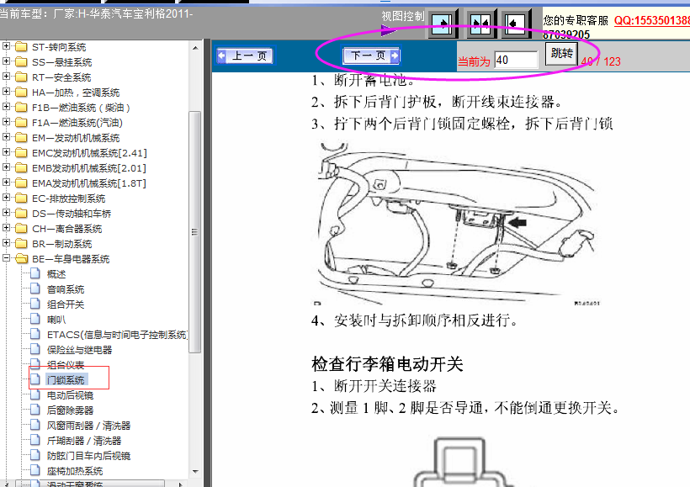Viewport: 690px width, 487px height.
Task: Select the BR—制动系统 folder icon
Action: (21, 243)
